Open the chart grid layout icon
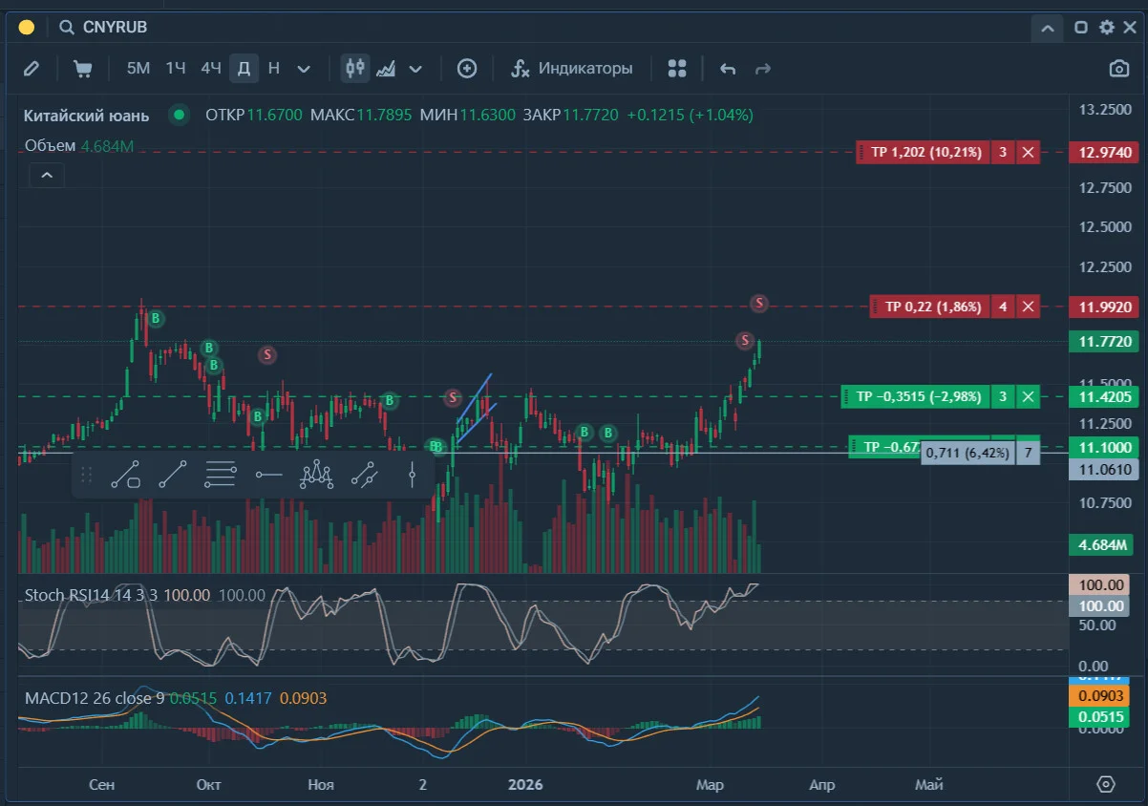This screenshot has height=806, width=1148. coord(677,68)
